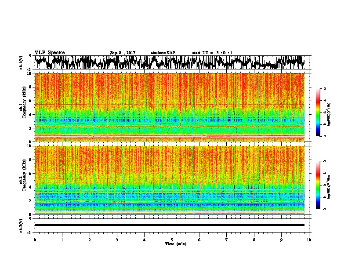The height and width of the screenshot is (269, 348).
Task: Click time-axis tick label "9"
Action: [281, 240]
